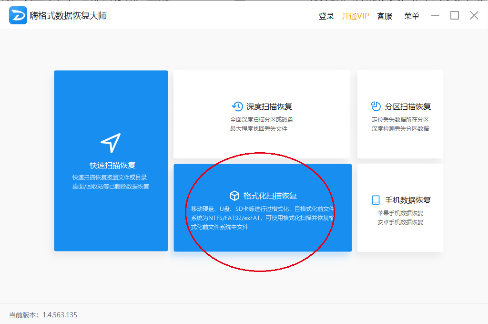Image resolution: width=488 pixels, height=324 pixels.
Task: Select the 手机数据恢复 title
Action: click(408, 200)
